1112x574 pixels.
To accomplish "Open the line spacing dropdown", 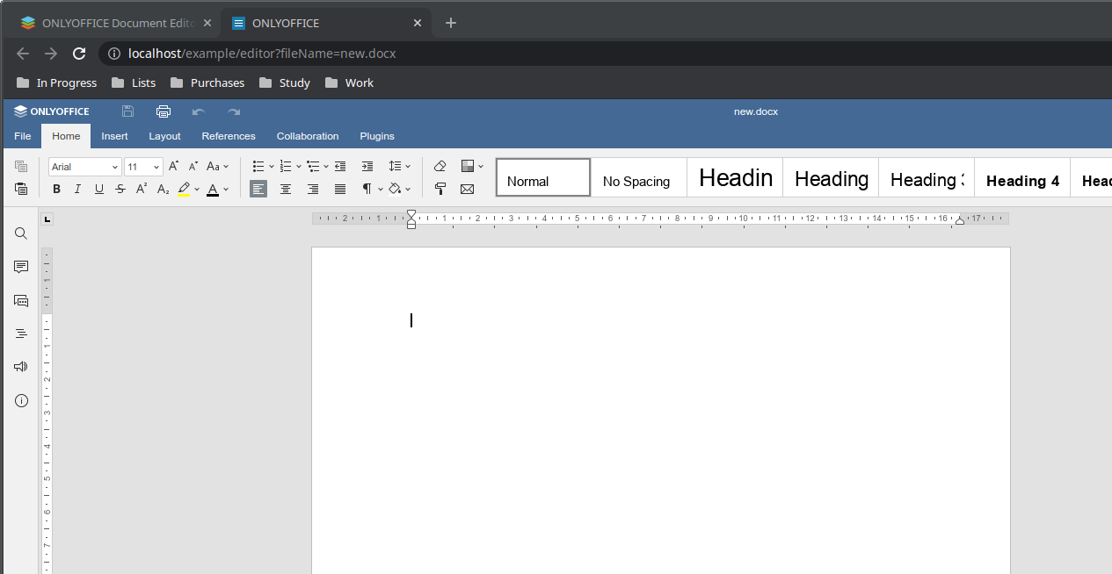I will pos(400,166).
